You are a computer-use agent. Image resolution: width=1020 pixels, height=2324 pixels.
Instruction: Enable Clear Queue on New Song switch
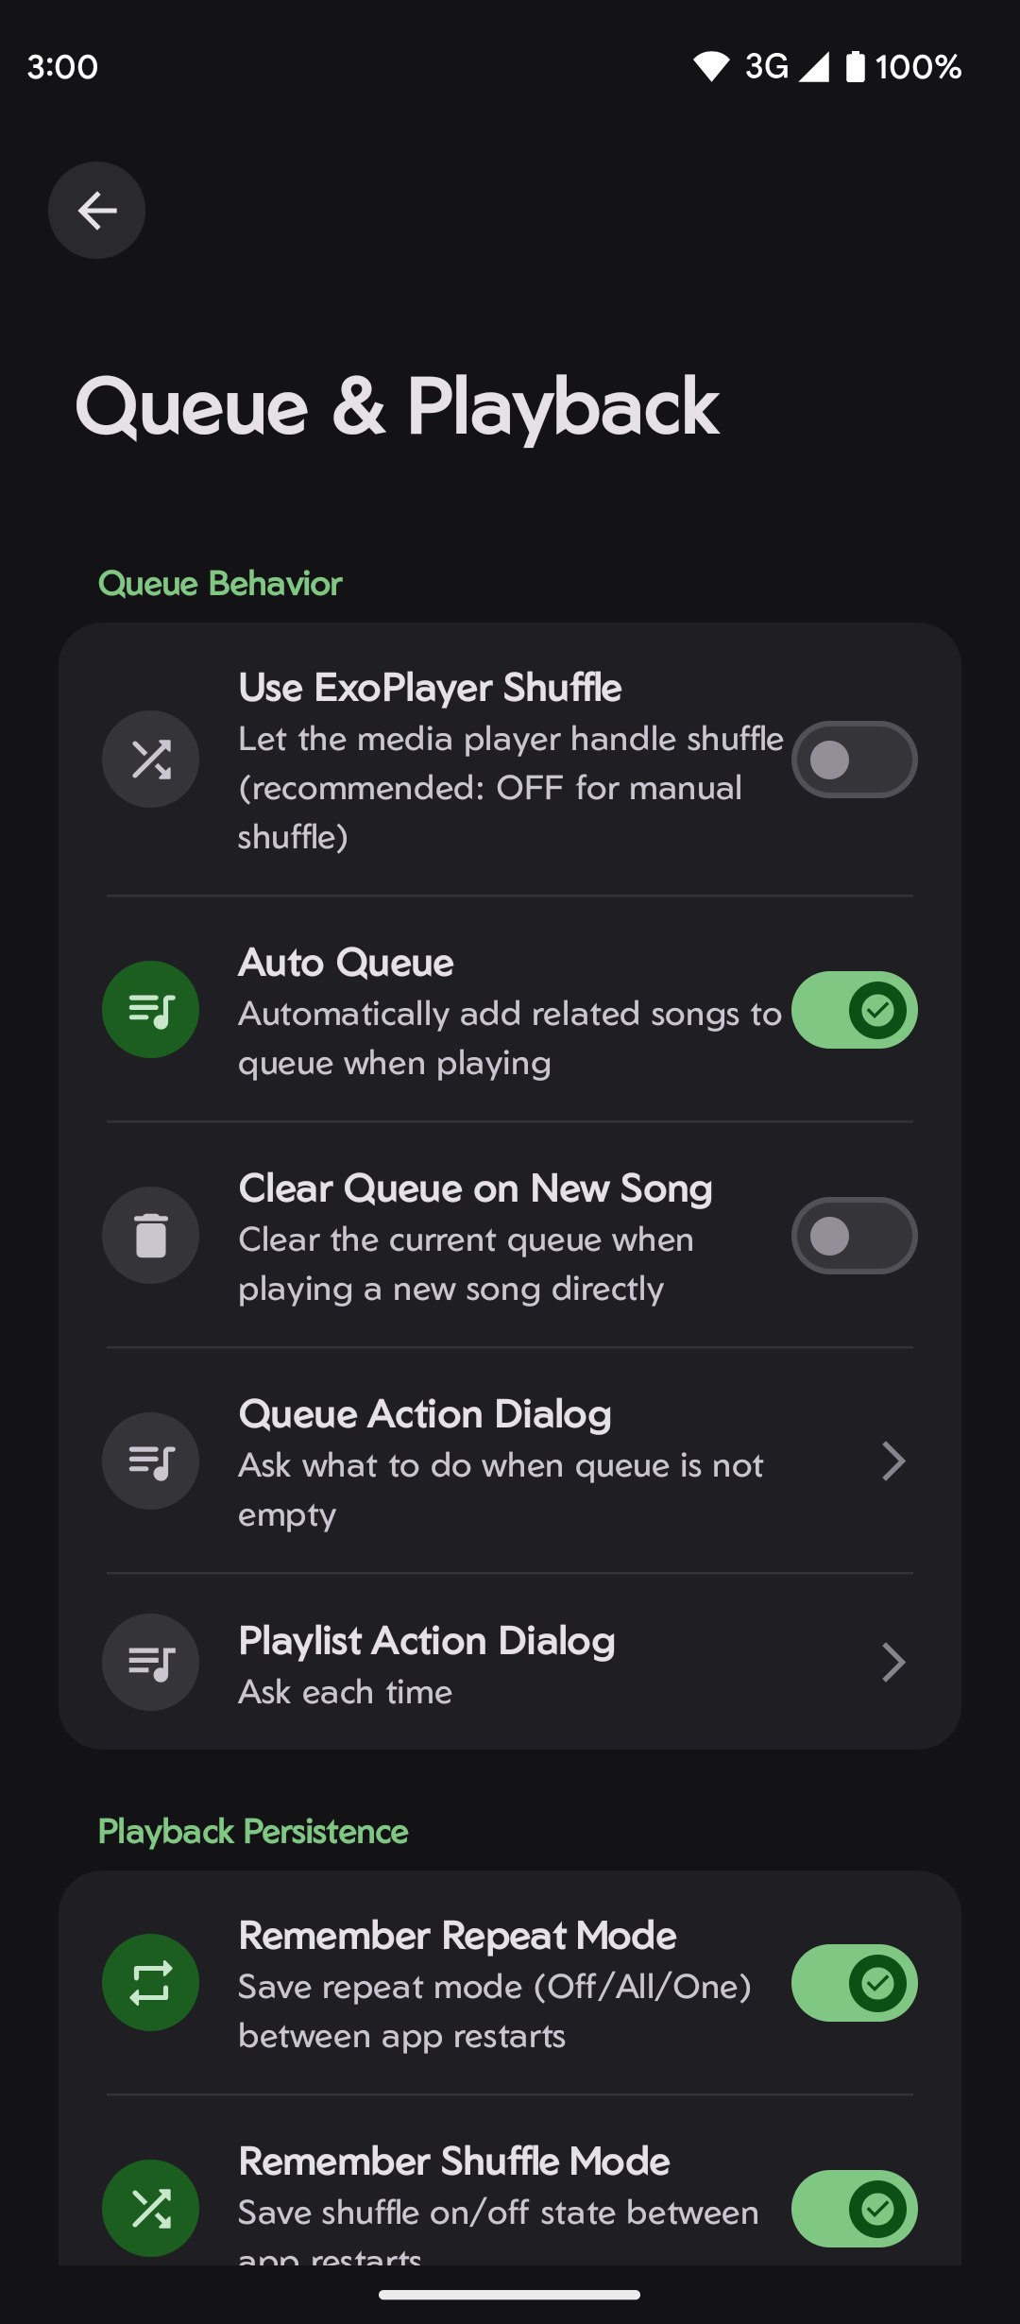[854, 1236]
